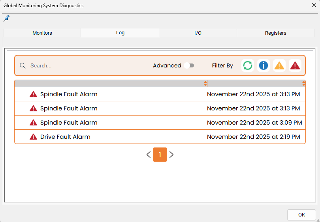Filter log by blue info icon
This screenshot has width=320, height=222.
coord(264,65)
